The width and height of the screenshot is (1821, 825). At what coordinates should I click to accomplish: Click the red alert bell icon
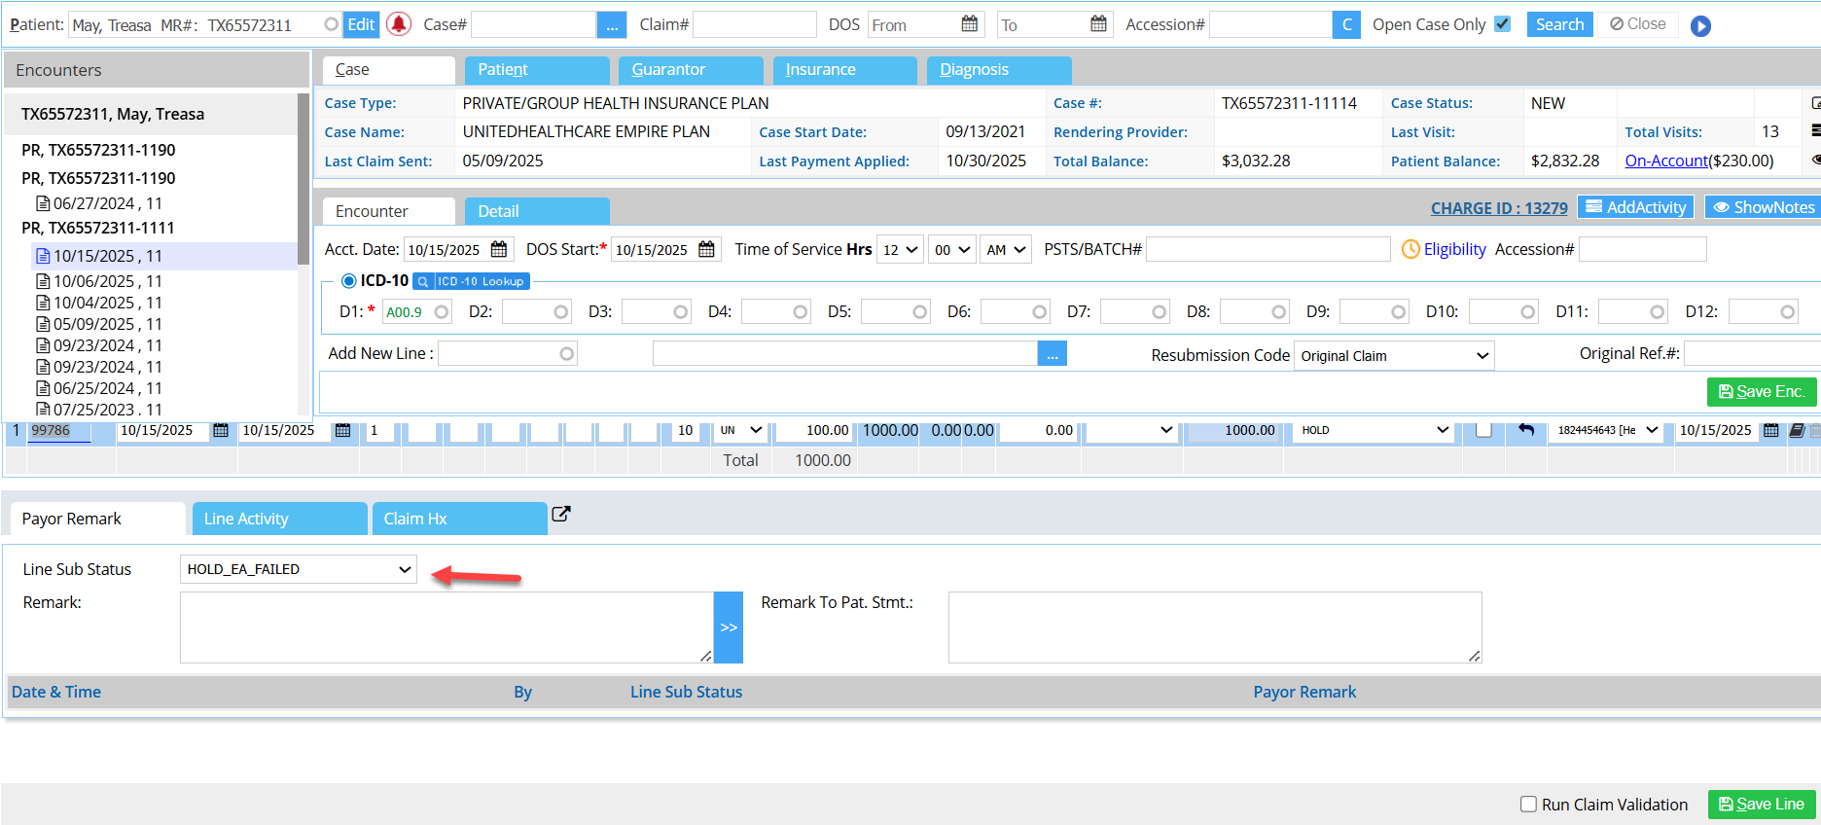399,24
